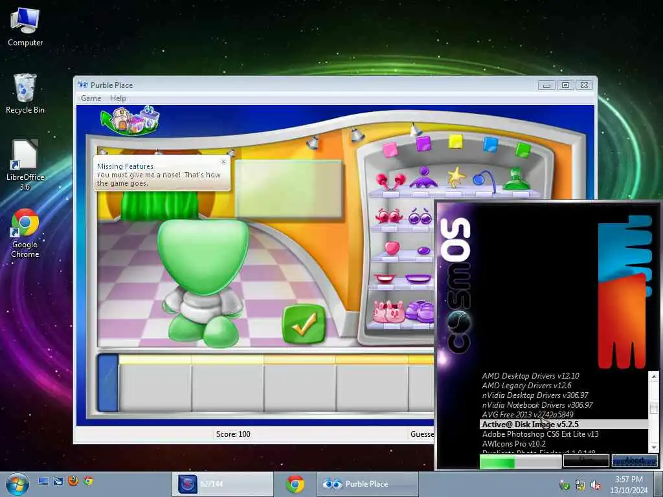Click the large Chrome taskbar icon
Image resolution: width=663 pixels, height=497 pixels.
tap(295, 484)
